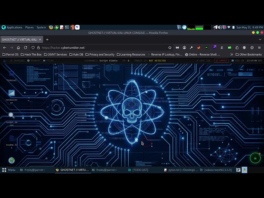The image size is (264, 198).
Task: Bookmark this page with the star icon
Action: 170,48
